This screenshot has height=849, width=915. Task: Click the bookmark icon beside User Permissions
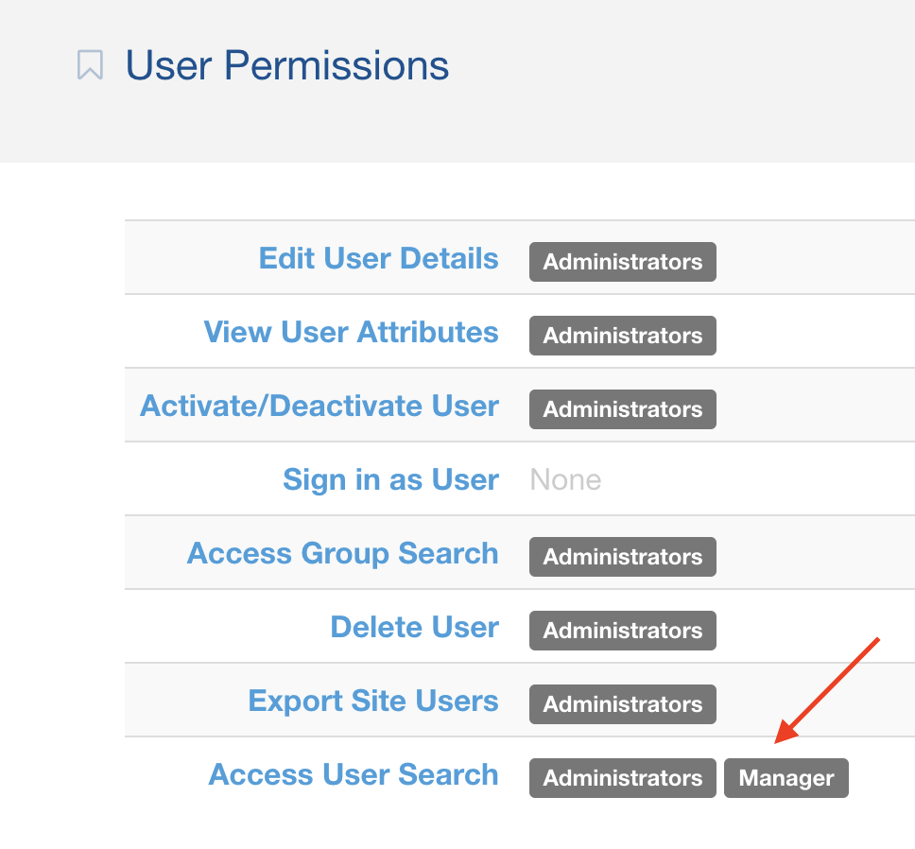tap(91, 65)
